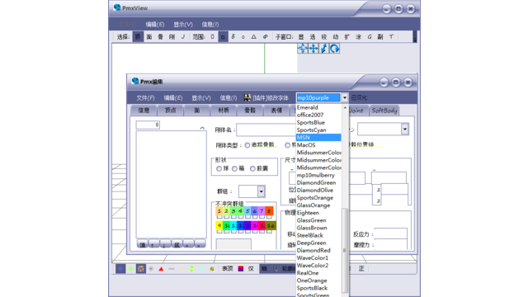
Task: Open the 群组 group dropdown
Action: pyautogui.click(x=261, y=191)
